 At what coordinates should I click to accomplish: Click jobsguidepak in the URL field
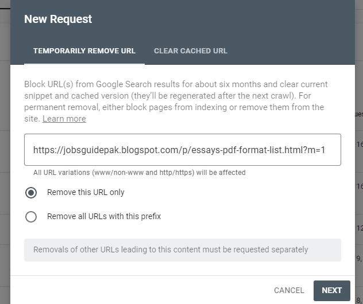pos(89,150)
